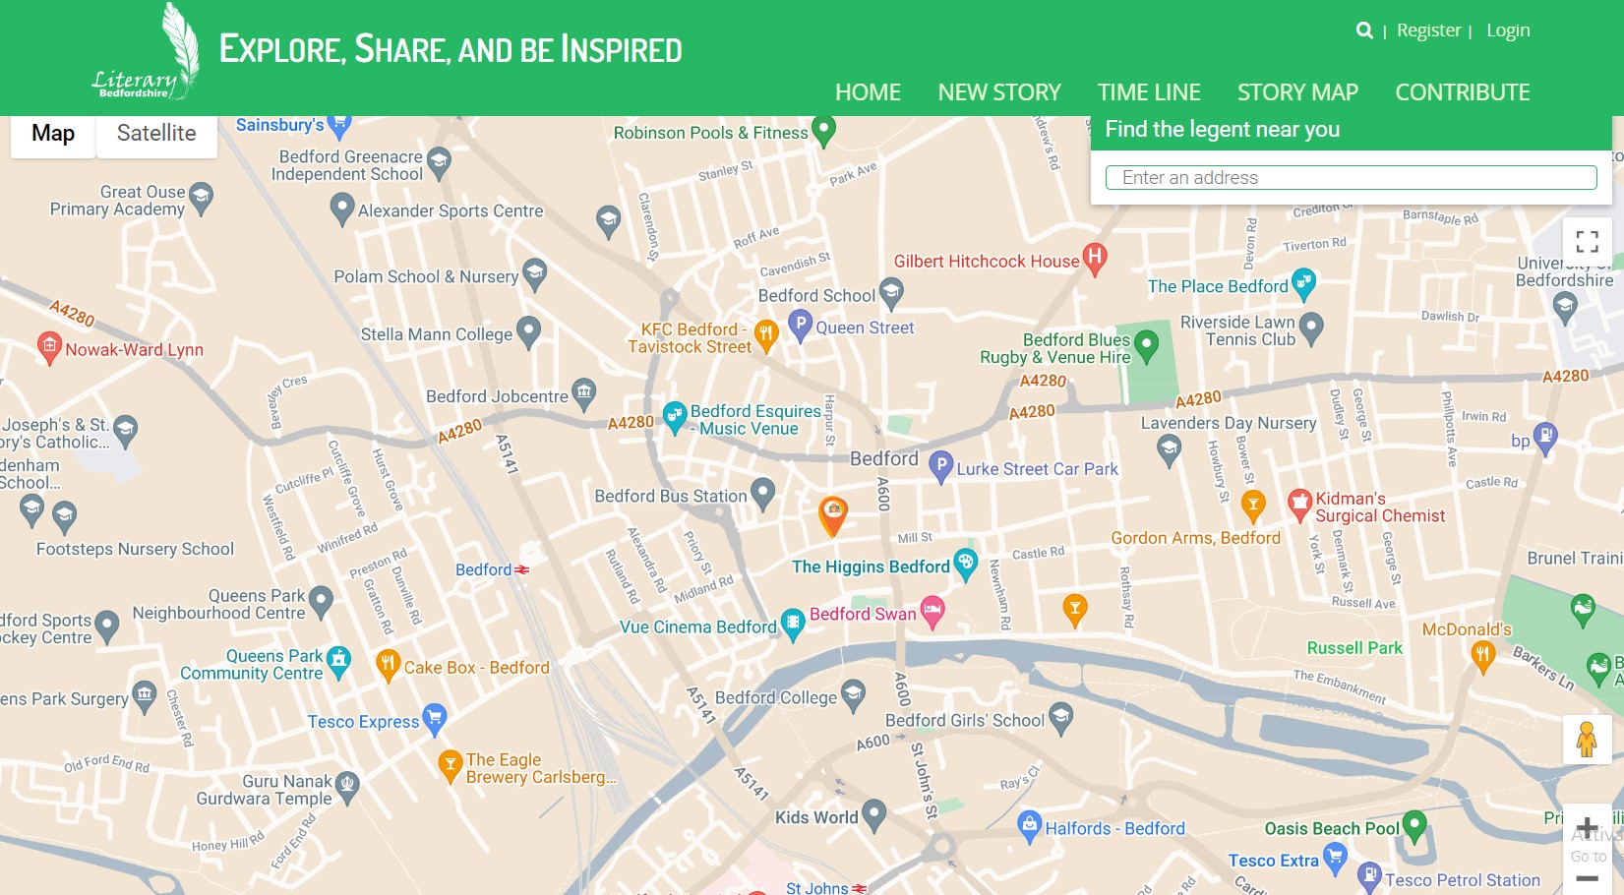Click Riverside Lawn Tennis Club pin
Viewport: 1624px width, 895px height.
click(x=1311, y=328)
